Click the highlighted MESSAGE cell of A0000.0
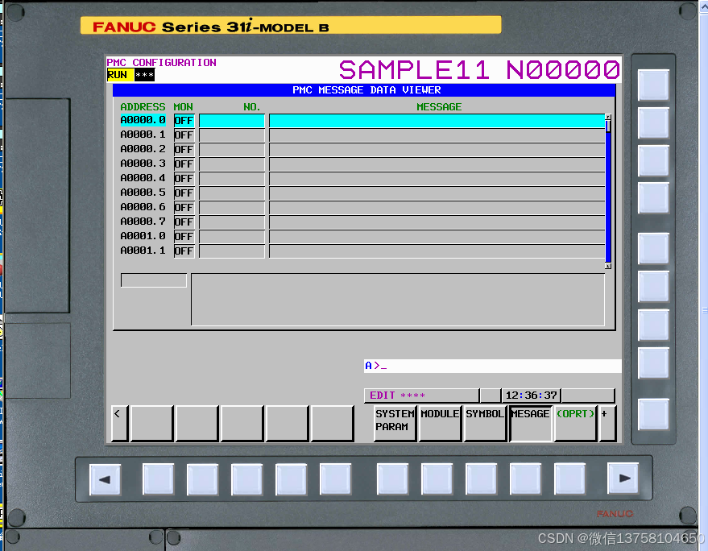The image size is (708, 551). [437, 121]
